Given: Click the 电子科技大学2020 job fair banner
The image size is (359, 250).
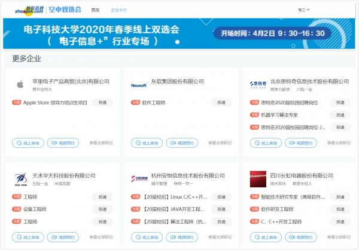Looking at the screenshot, I should point(179,34).
